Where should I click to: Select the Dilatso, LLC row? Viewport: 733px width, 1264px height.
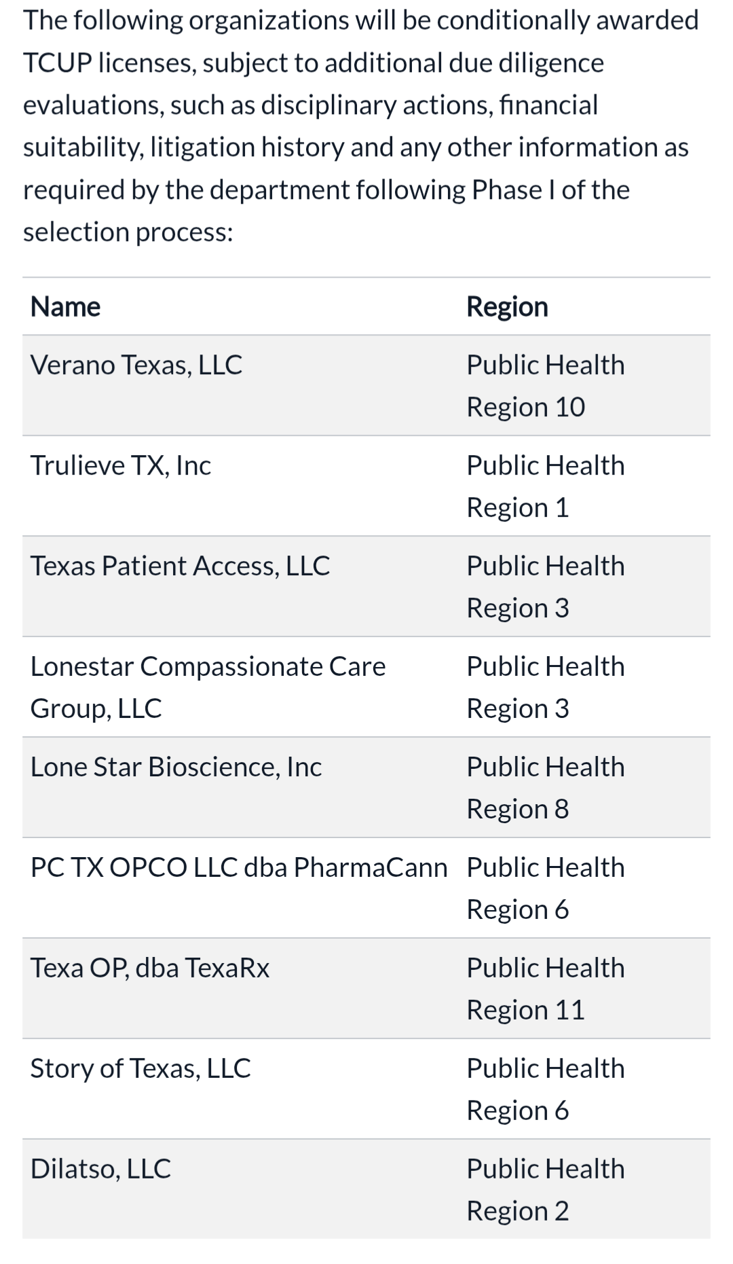(100, 1170)
